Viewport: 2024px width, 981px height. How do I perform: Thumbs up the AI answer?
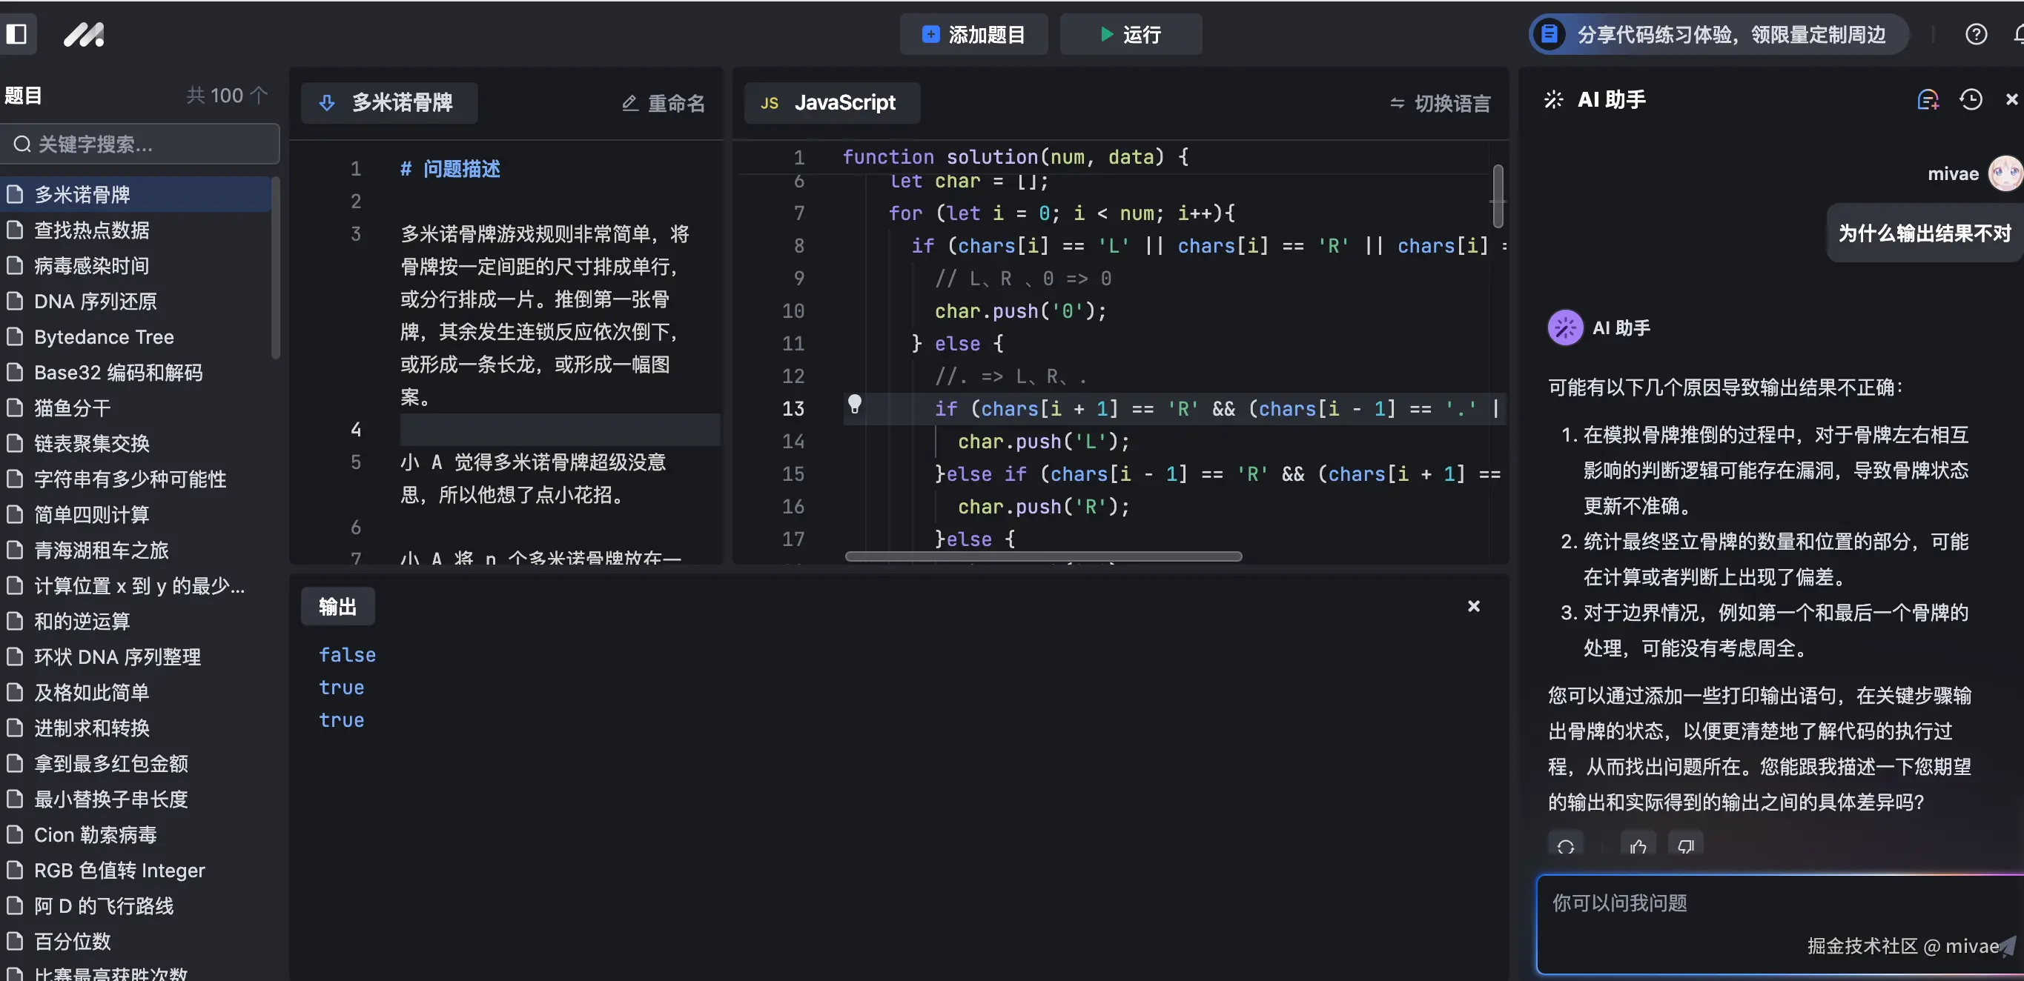pyautogui.click(x=1638, y=847)
